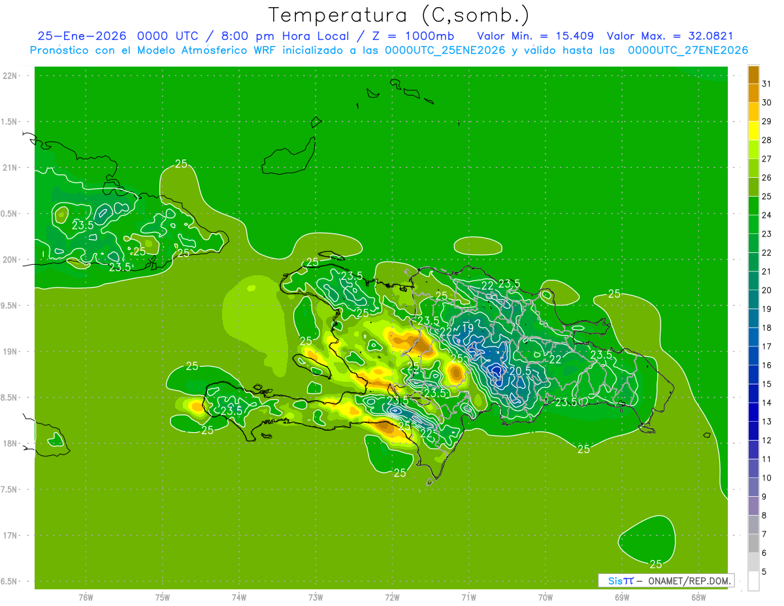Click the '74W' longitude axis label
Viewport: 784px width, 606px height.
(239, 598)
